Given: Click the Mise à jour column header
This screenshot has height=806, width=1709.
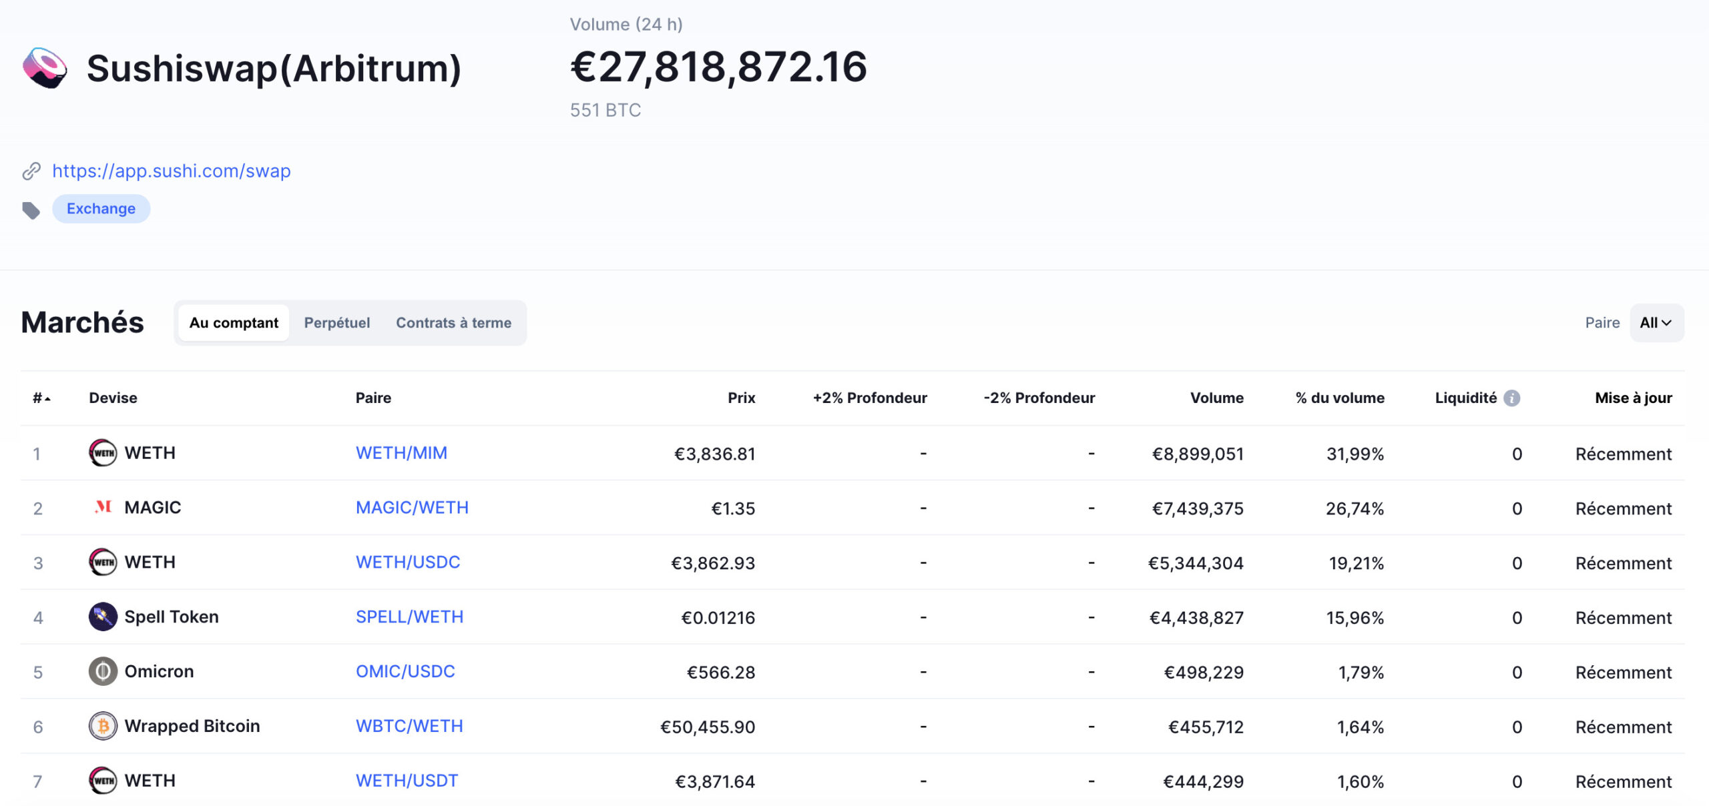Looking at the screenshot, I should point(1634,398).
